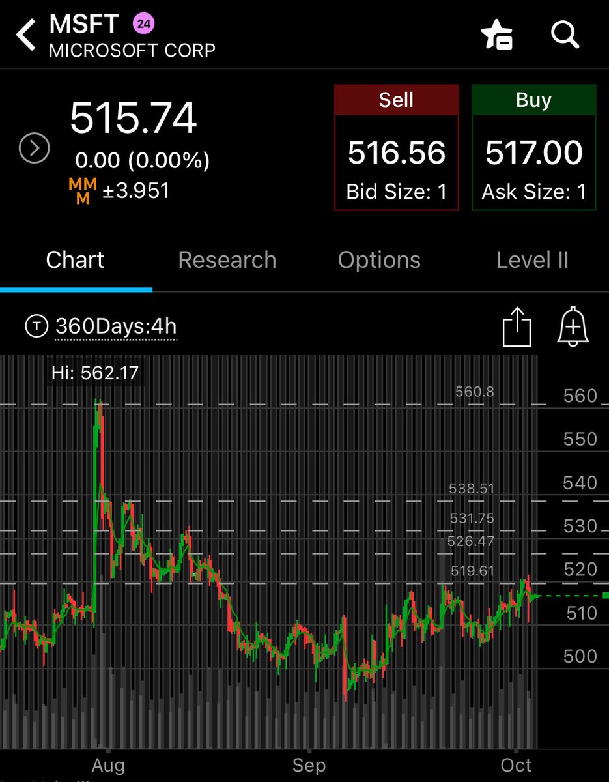Screen dimensions: 609x782
Task: Tap the 500 price axis label
Action: [x=580, y=656]
